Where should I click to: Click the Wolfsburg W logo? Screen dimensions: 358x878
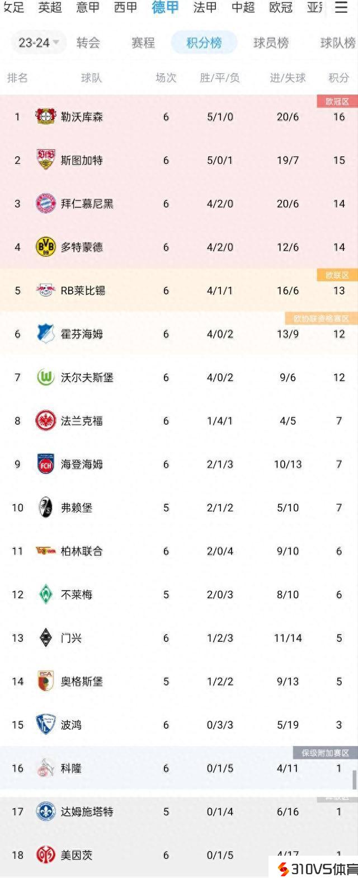[45, 377]
